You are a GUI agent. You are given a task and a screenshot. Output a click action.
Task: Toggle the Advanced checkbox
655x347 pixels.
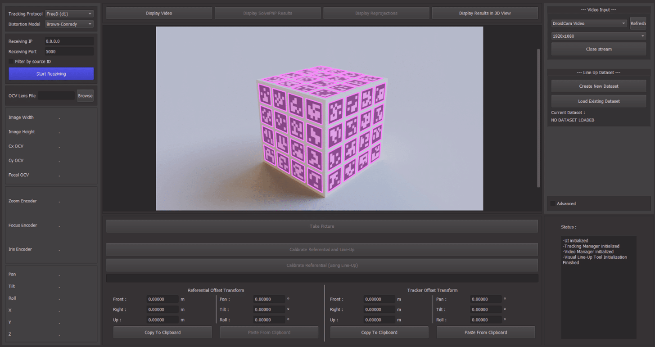click(x=553, y=204)
